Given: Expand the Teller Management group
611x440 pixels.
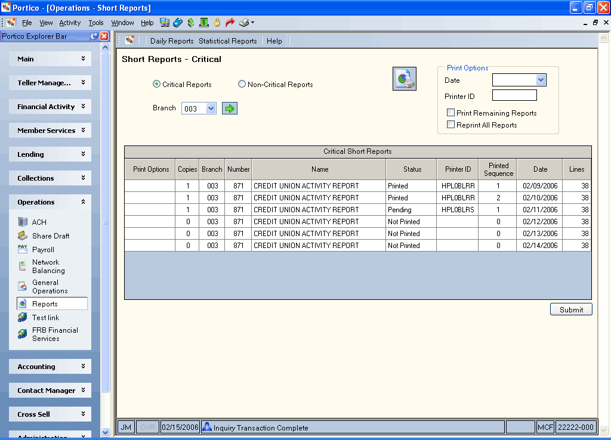Looking at the screenshot, I should coord(50,82).
